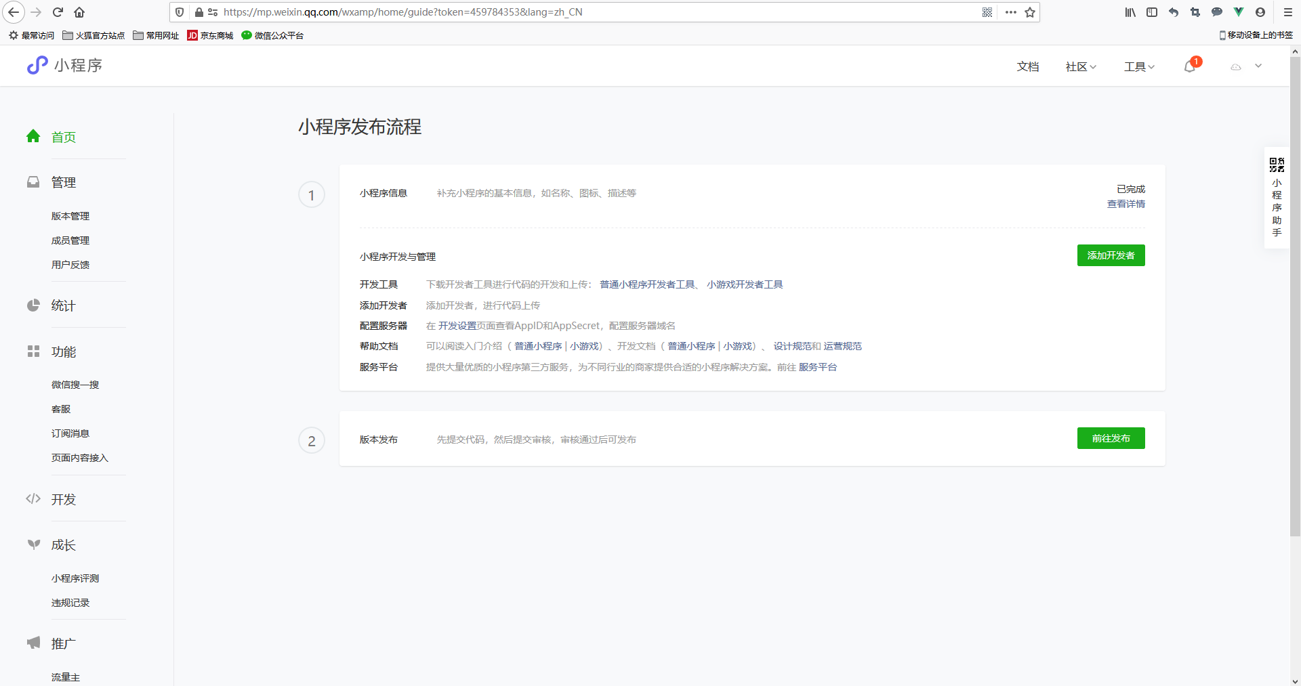Click the page QR code icon in address bar

(987, 12)
